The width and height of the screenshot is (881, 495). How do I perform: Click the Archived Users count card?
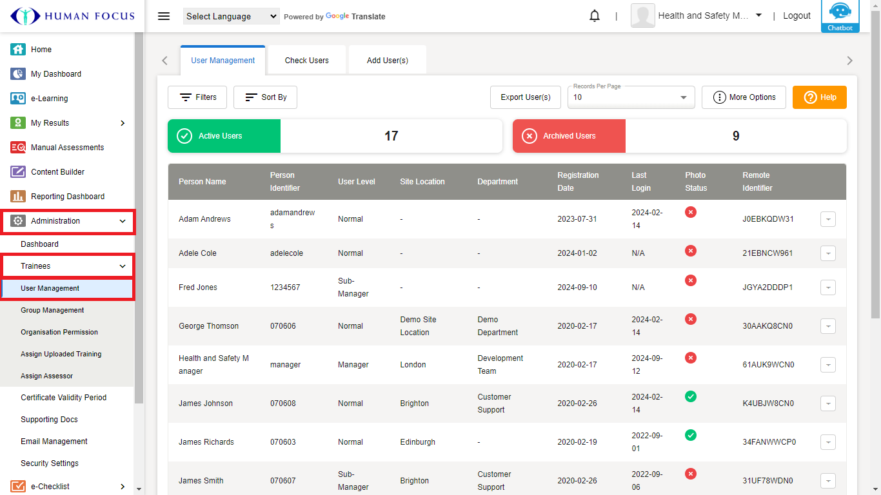[x=679, y=136]
